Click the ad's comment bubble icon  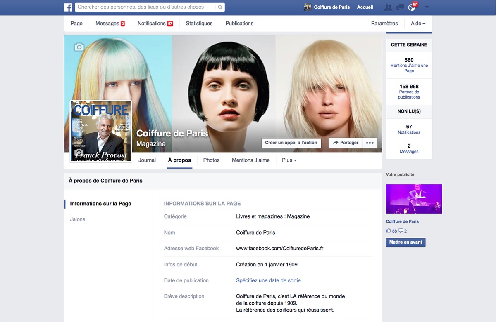click(x=401, y=230)
